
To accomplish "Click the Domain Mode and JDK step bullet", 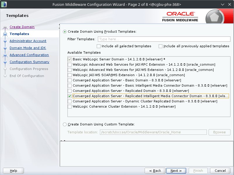I will tap(5, 48).
